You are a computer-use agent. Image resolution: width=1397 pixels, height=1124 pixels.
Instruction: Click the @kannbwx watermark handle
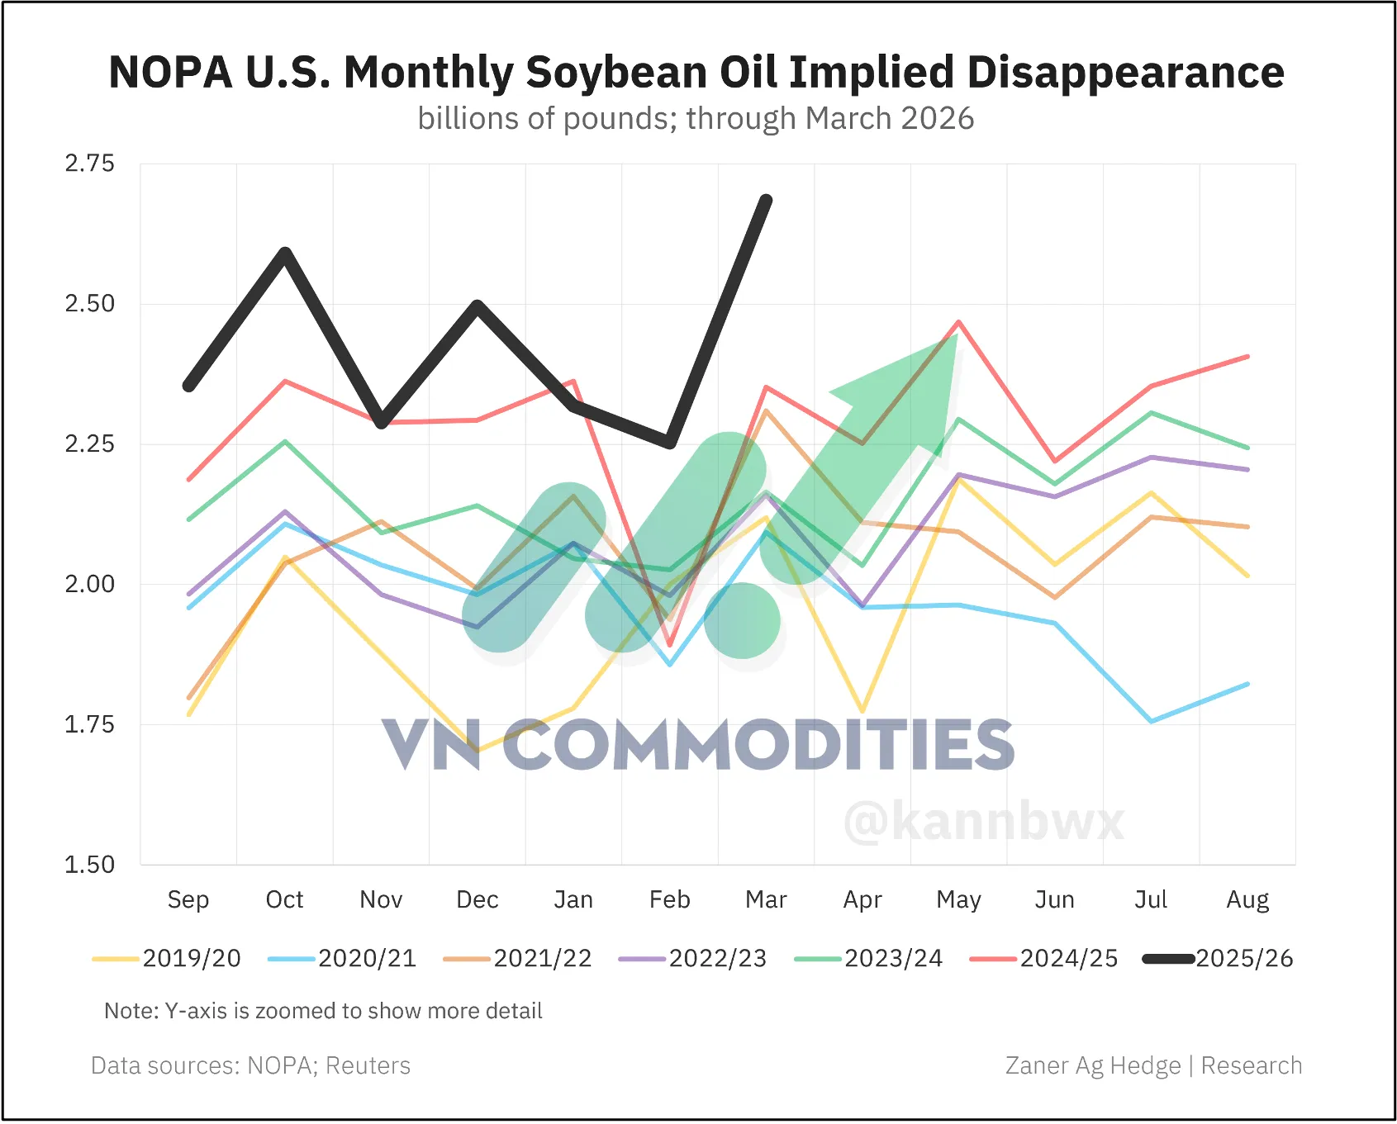[984, 822]
